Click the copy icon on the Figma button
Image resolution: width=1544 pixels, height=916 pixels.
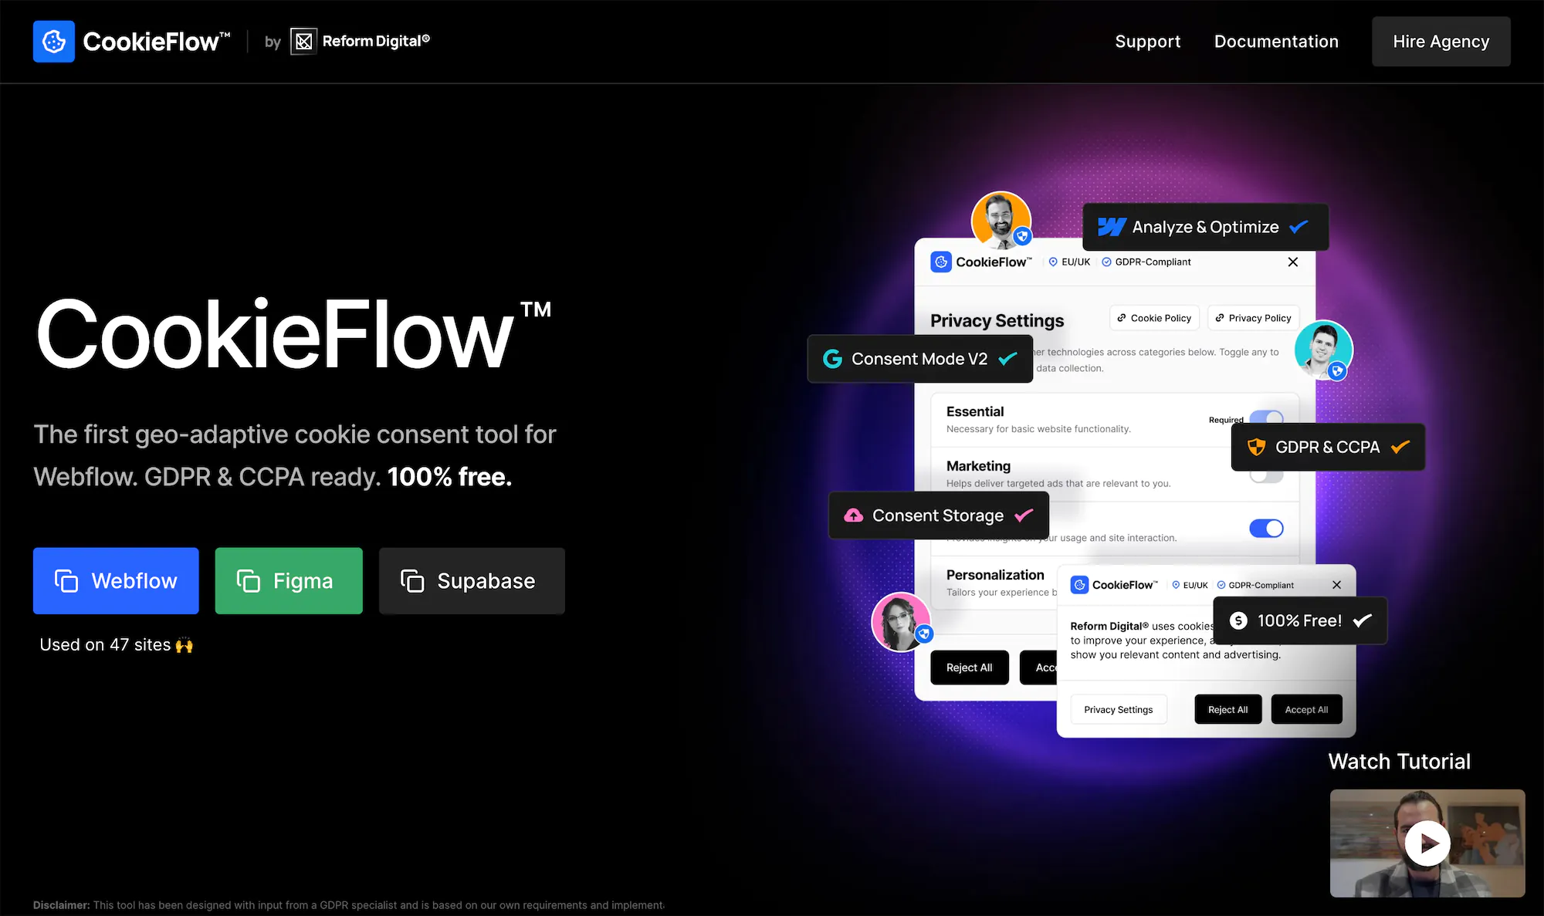pos(248,581)
